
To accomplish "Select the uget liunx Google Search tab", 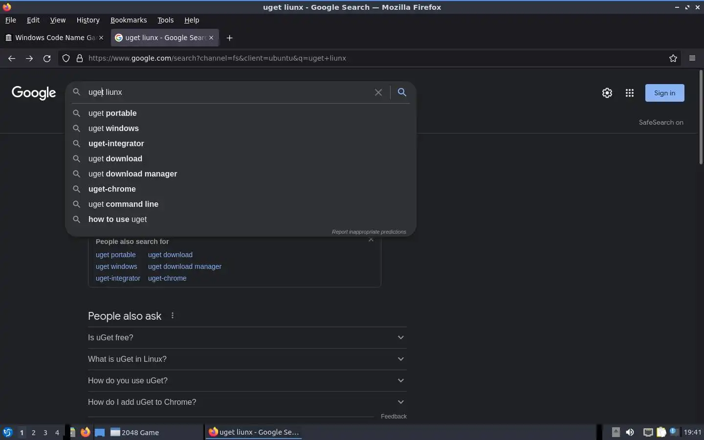I will (x=165, y=38).
